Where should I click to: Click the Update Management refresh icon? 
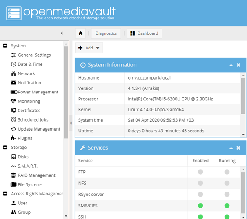coord(13,129)
